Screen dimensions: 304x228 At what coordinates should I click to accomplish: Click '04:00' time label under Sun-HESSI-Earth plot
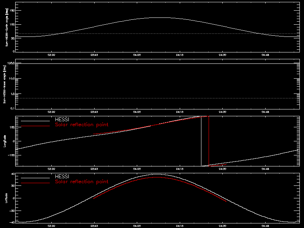click(x=137, y=55)
